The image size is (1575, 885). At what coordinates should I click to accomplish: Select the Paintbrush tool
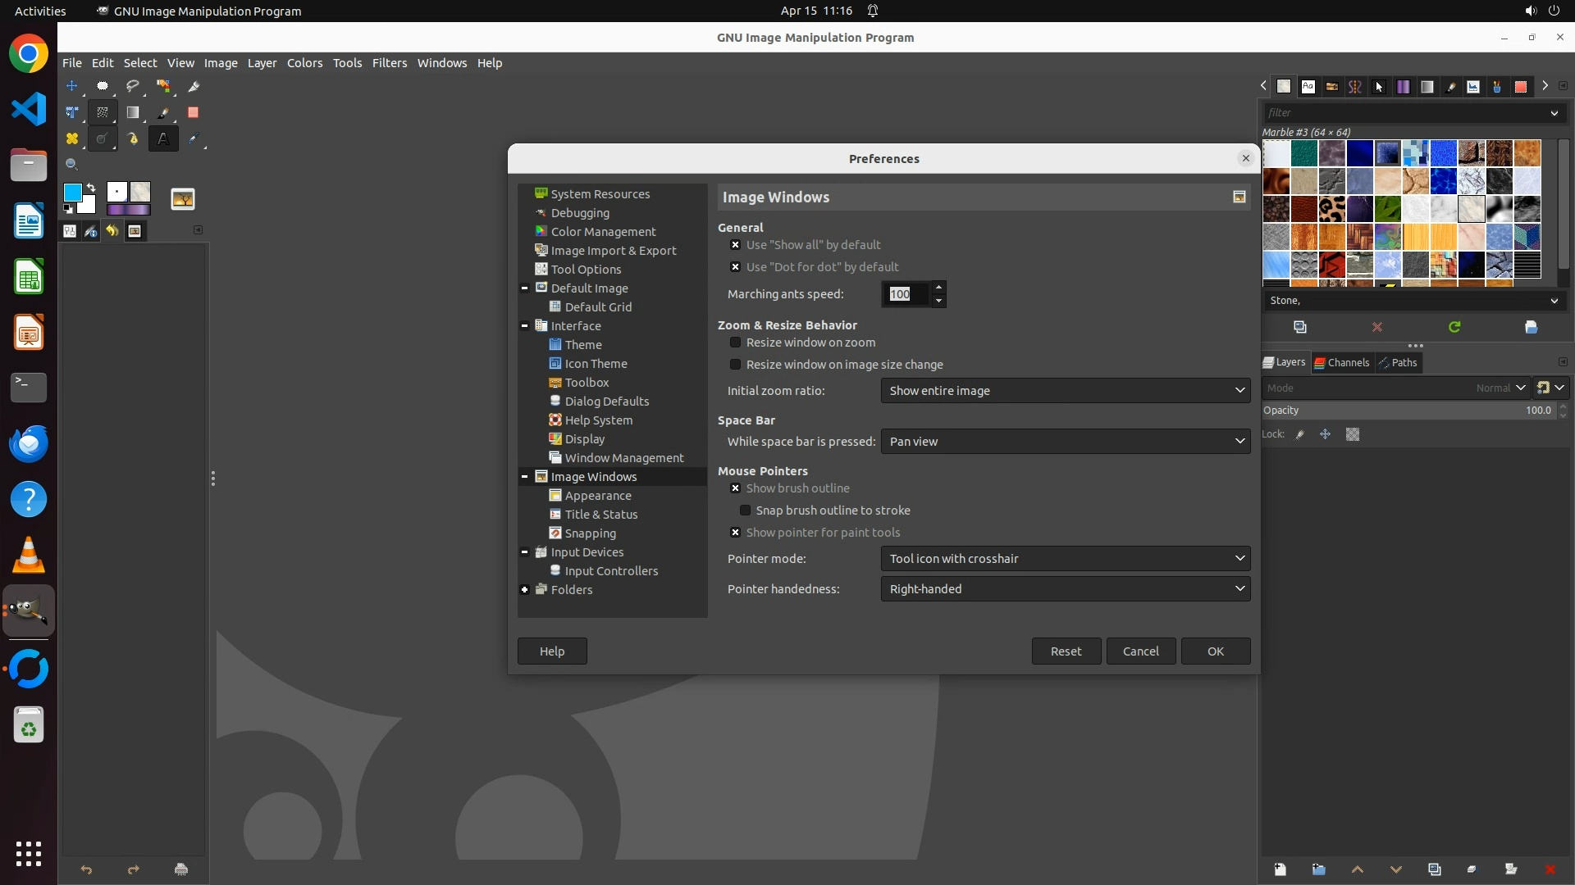(163, 112)
